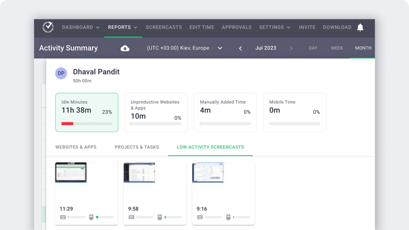Open the 9:58 screencast thumbnail
This screenshot has width=409, height=230.
(139, 173)
